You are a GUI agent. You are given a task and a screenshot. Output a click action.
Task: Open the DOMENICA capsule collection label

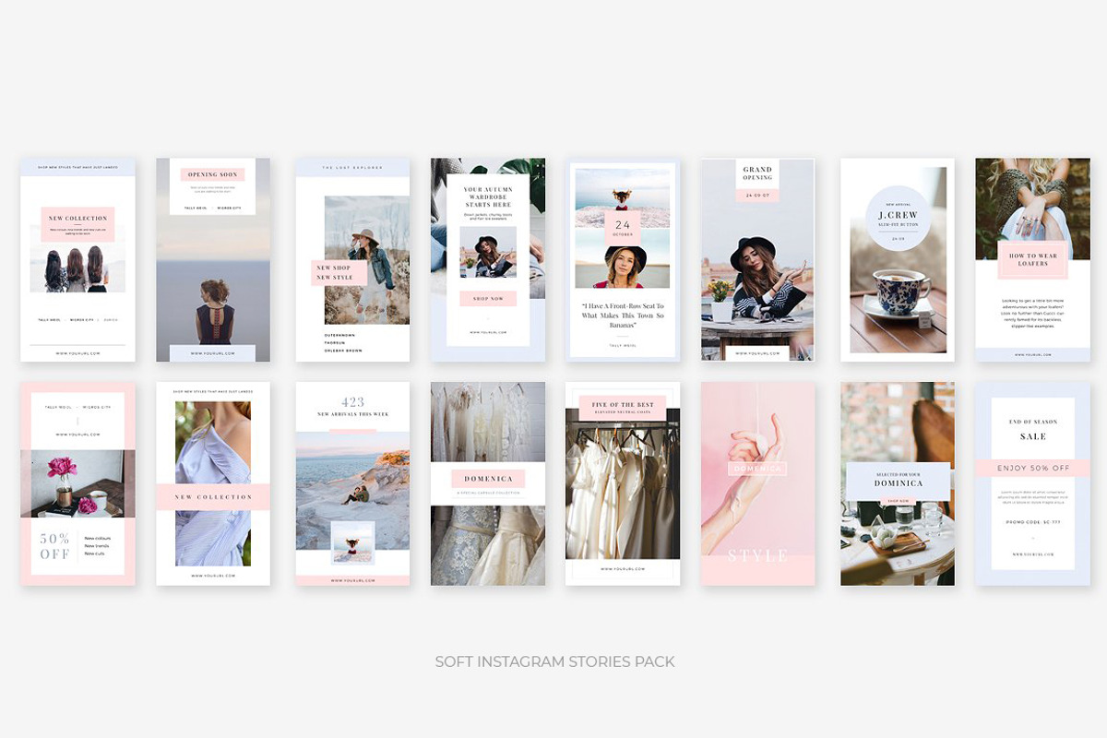[x=487, y=478]
